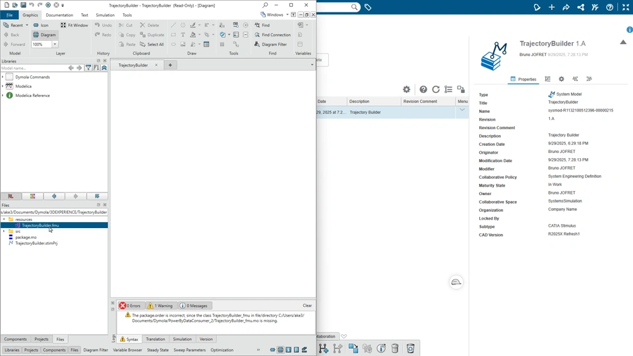Image resolution: width=633 pixels, height=356 pixels.
Task: Click the tag icon in 3DEXPERIENCE top bar
Action: [368, 7]
